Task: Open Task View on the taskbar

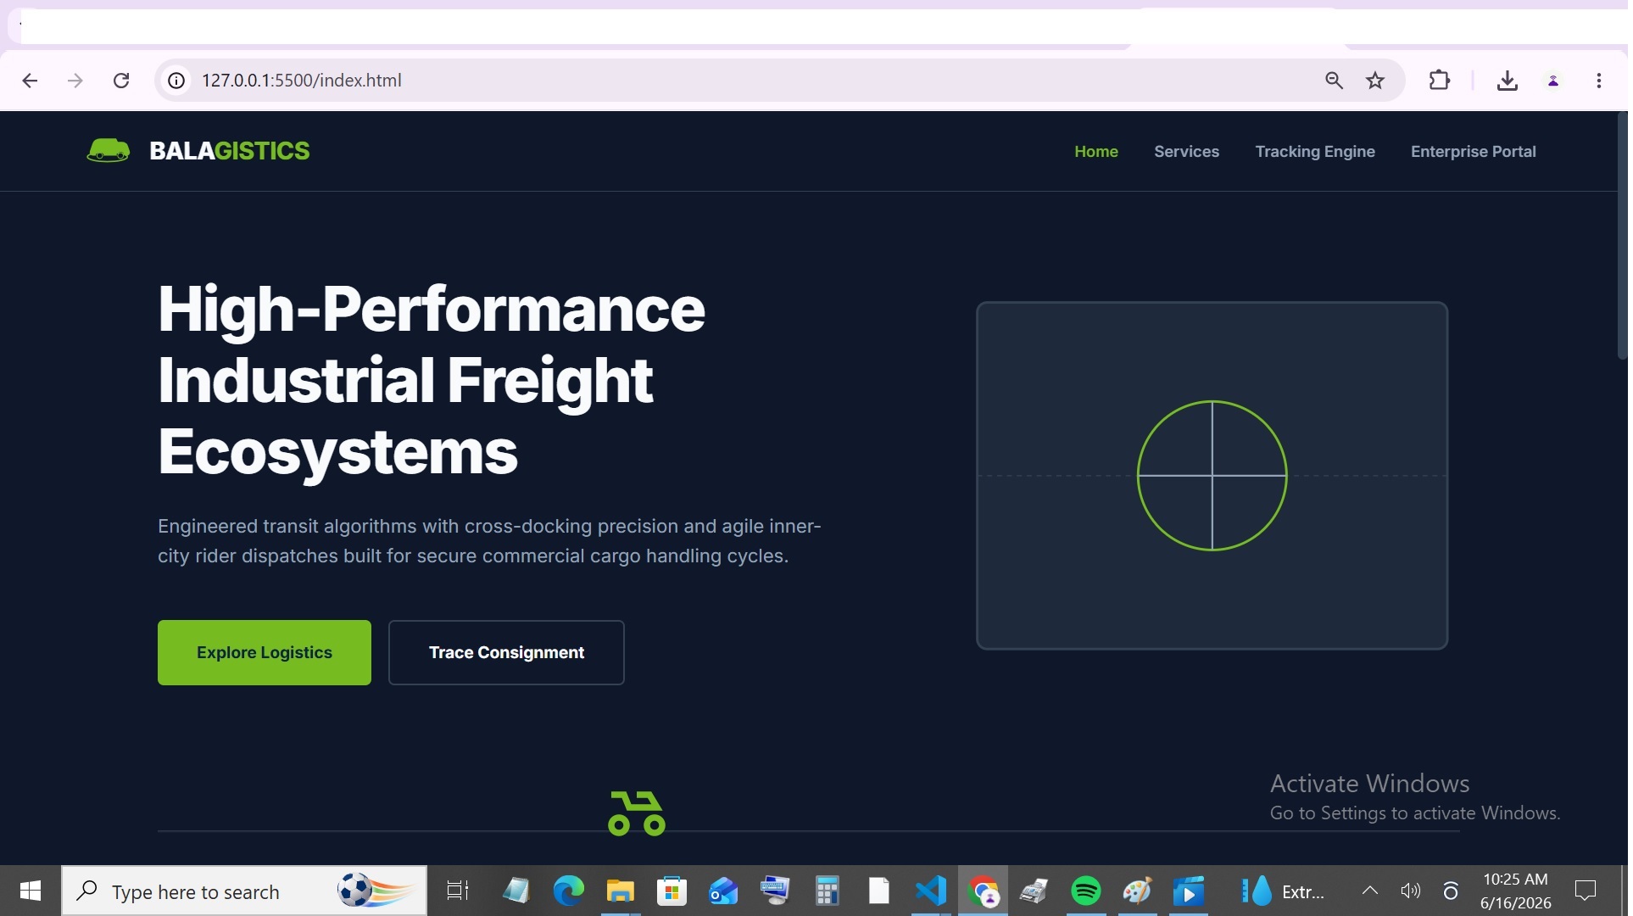Action: (458, 891)
